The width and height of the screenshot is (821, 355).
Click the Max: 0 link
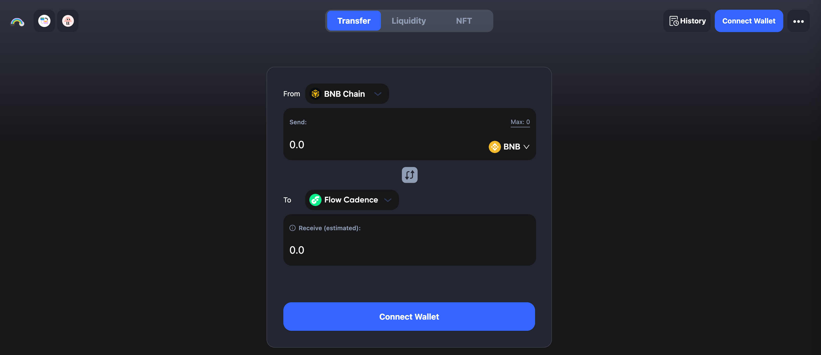[x=520, y=122]
